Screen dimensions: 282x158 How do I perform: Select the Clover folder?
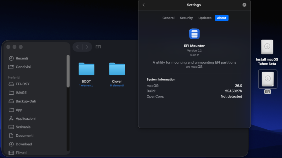[x=117, y=69]
